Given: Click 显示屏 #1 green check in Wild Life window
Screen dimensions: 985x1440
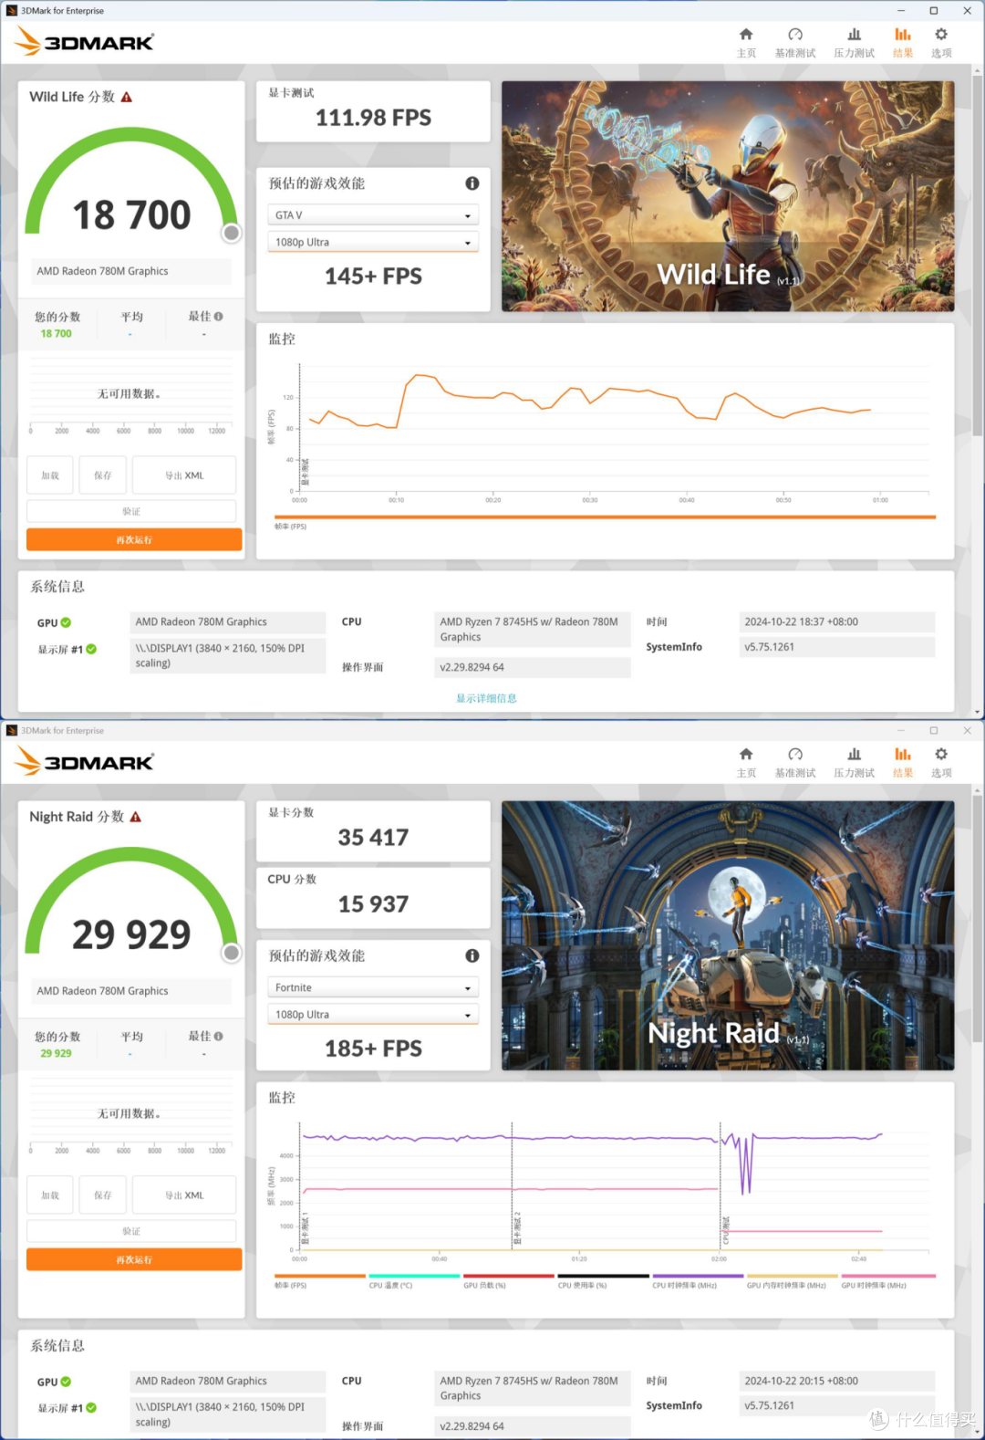Looking at the screenshot, I should tap(91, 649).
